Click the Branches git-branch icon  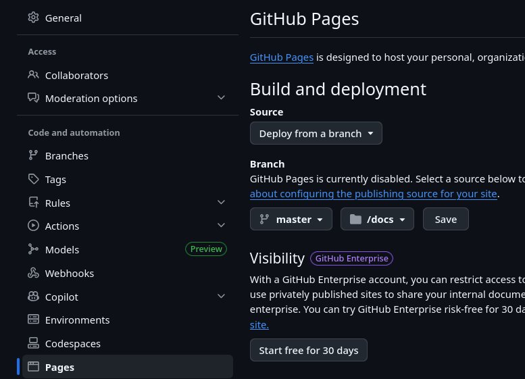pyautogui.click(x=33, y=155)
